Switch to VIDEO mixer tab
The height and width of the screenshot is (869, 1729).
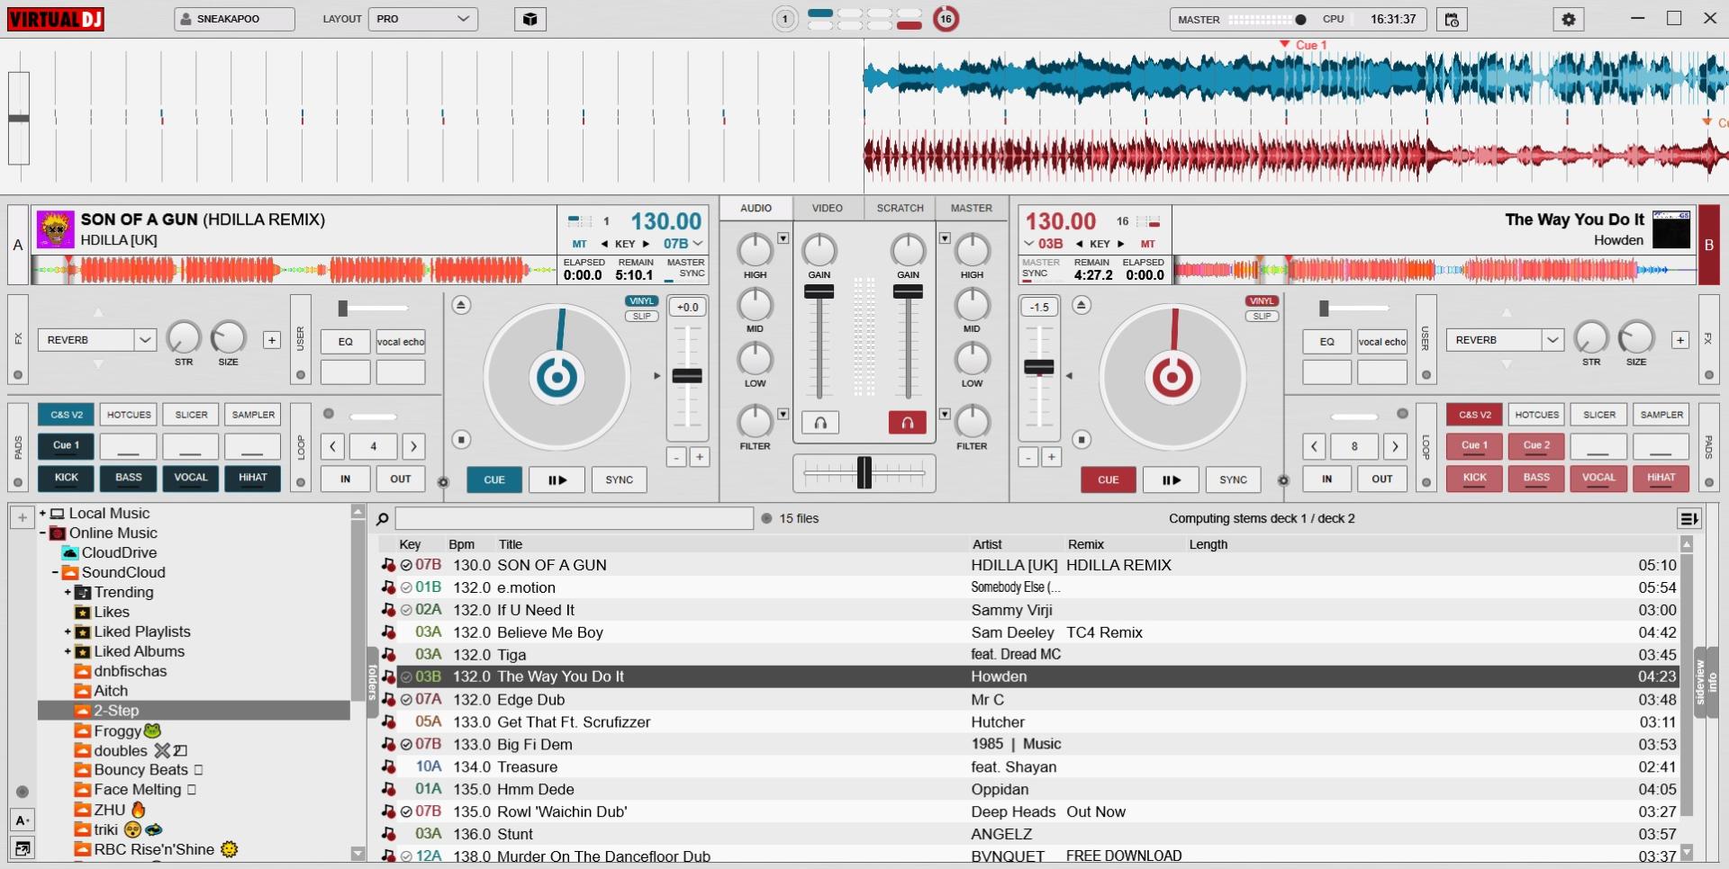[828, 208]
